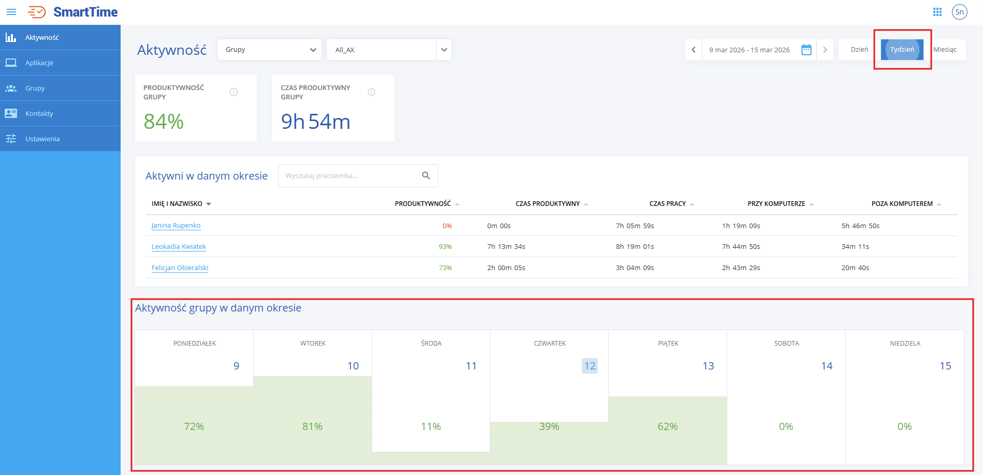Select the Tydzień view
This screenshot has height=475, width=983.
coord(902,50)
